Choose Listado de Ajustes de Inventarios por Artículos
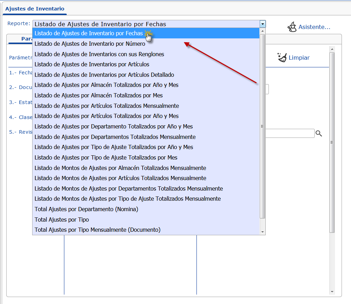This screenshot has width=351, height=304. 146,64
